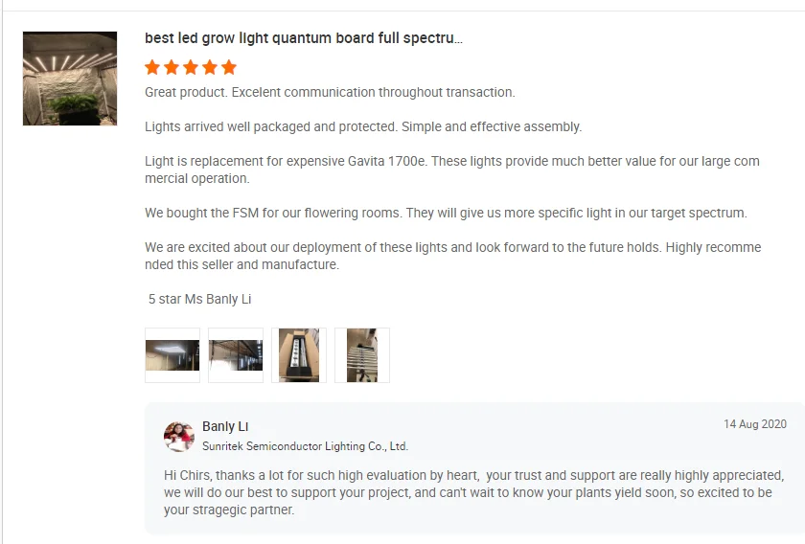The image size is (805, 544).
Task: Click the seller reply starting 'Hi Chirs'
Action: click(473, 492)
